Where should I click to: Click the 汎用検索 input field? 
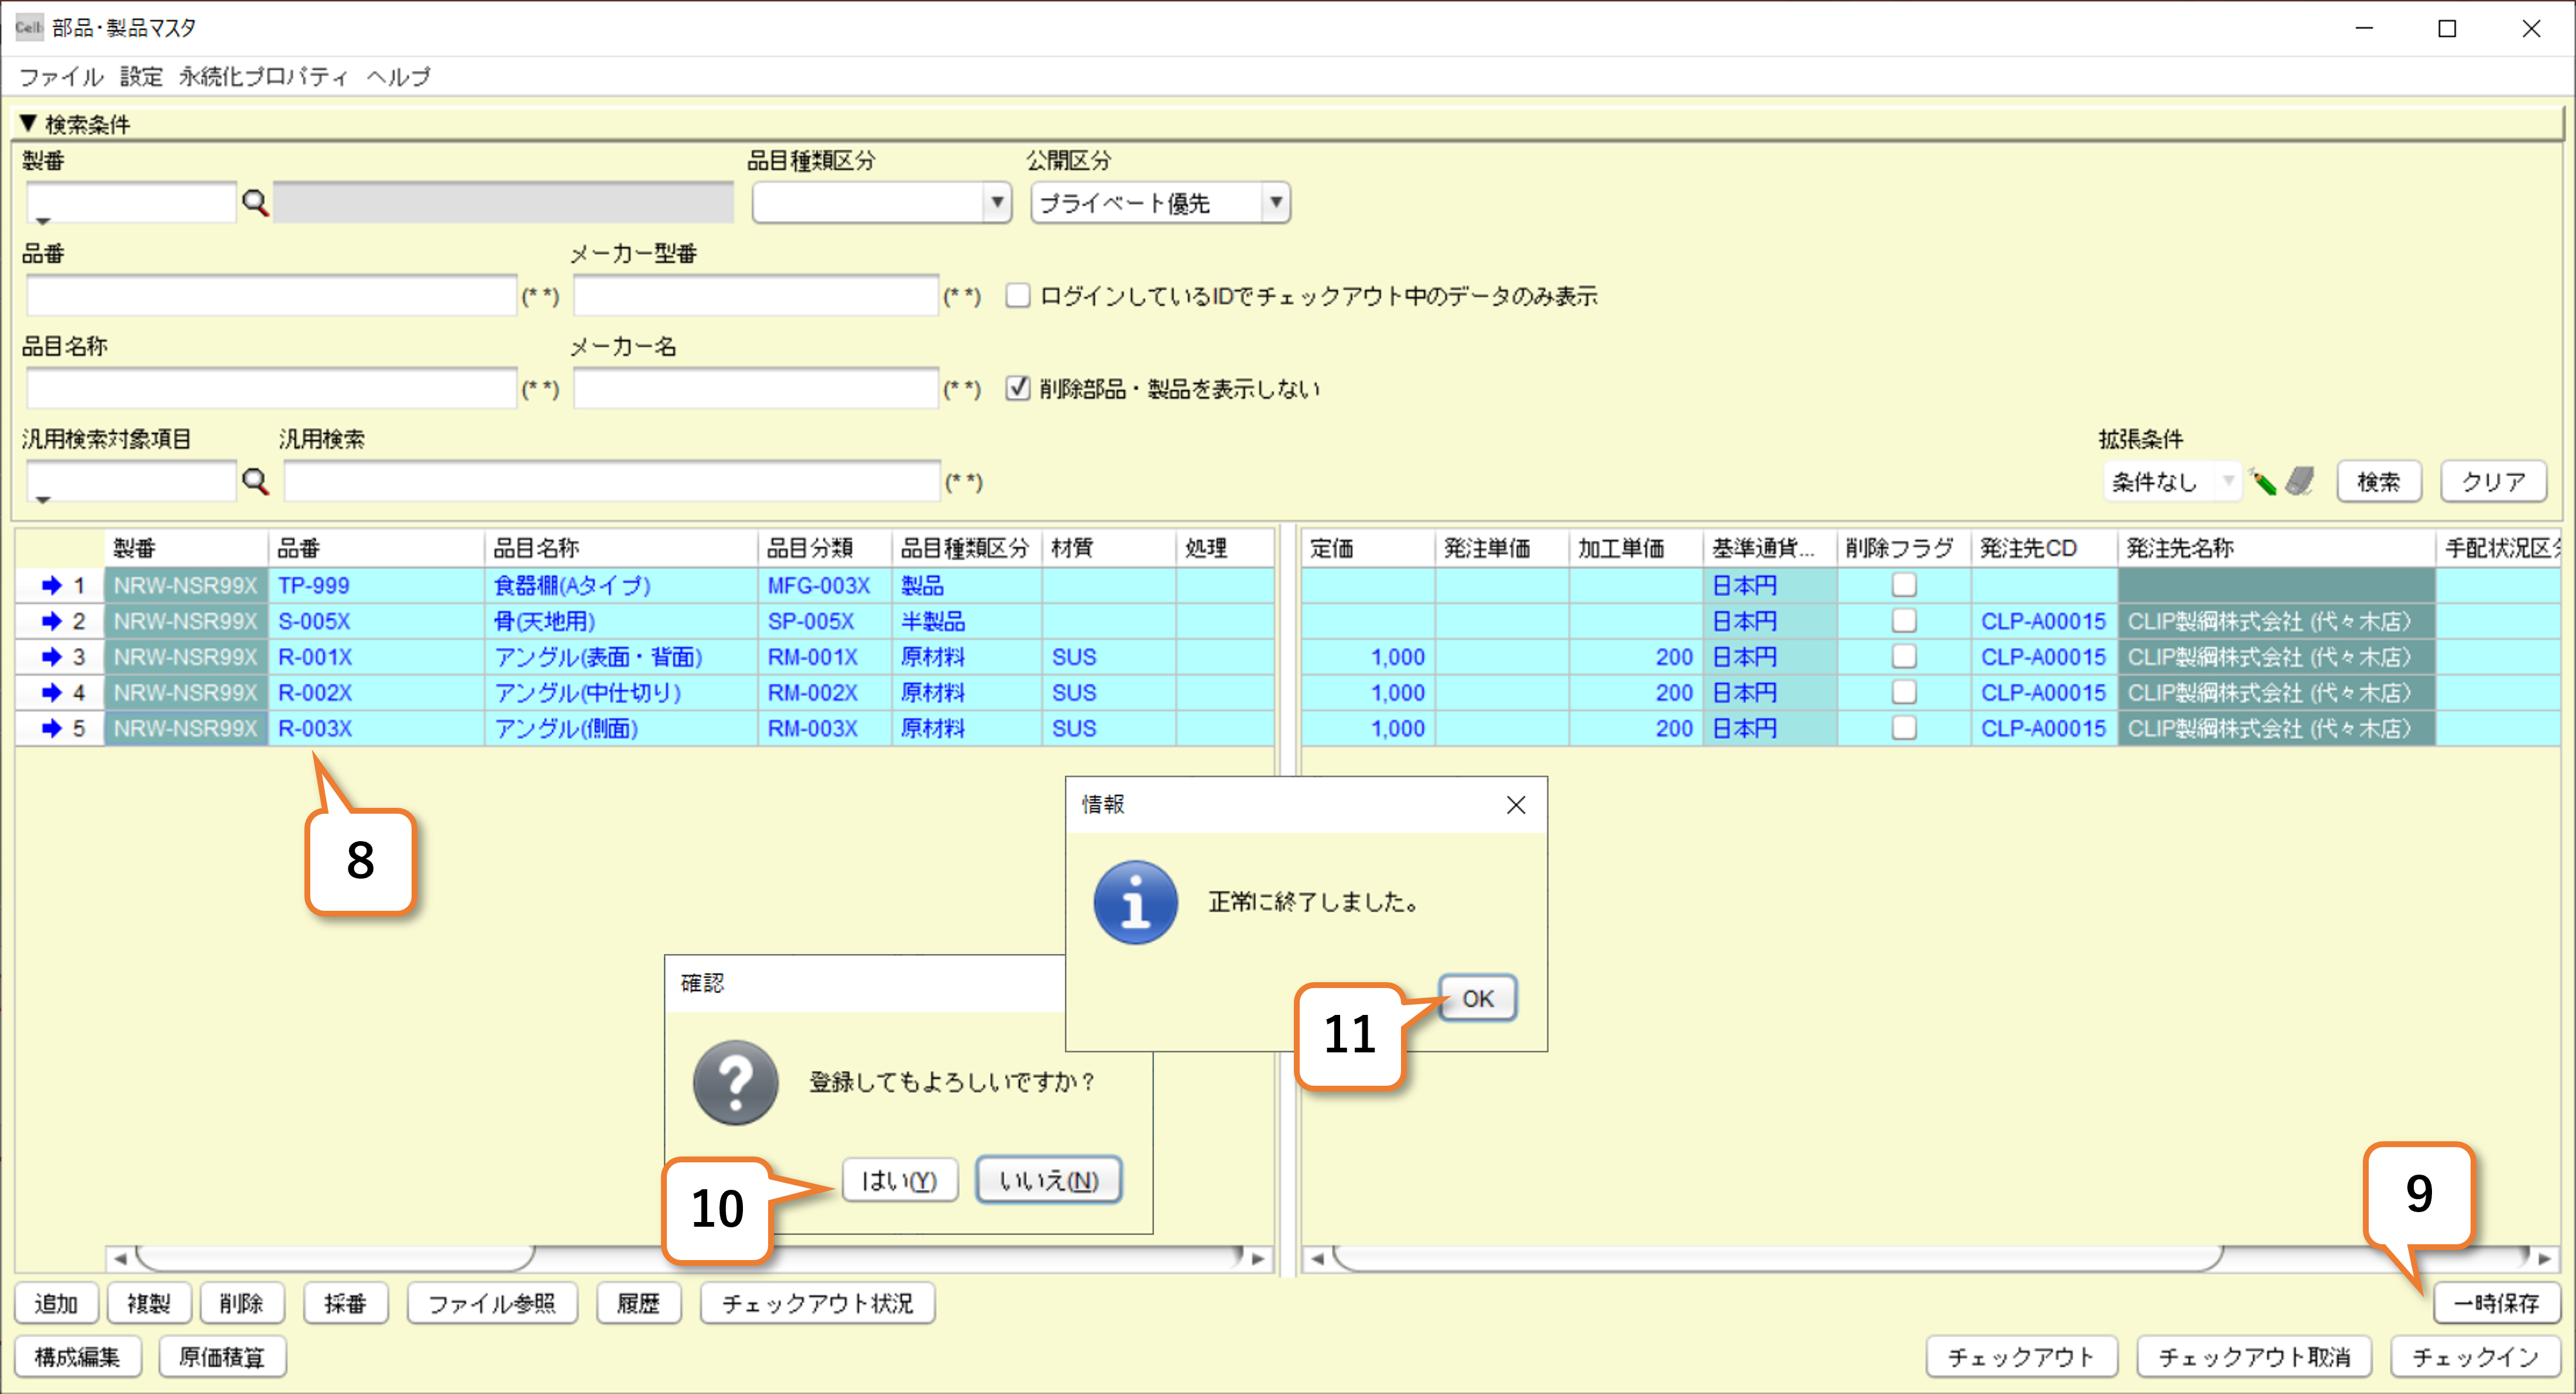(x=612, y=481)
